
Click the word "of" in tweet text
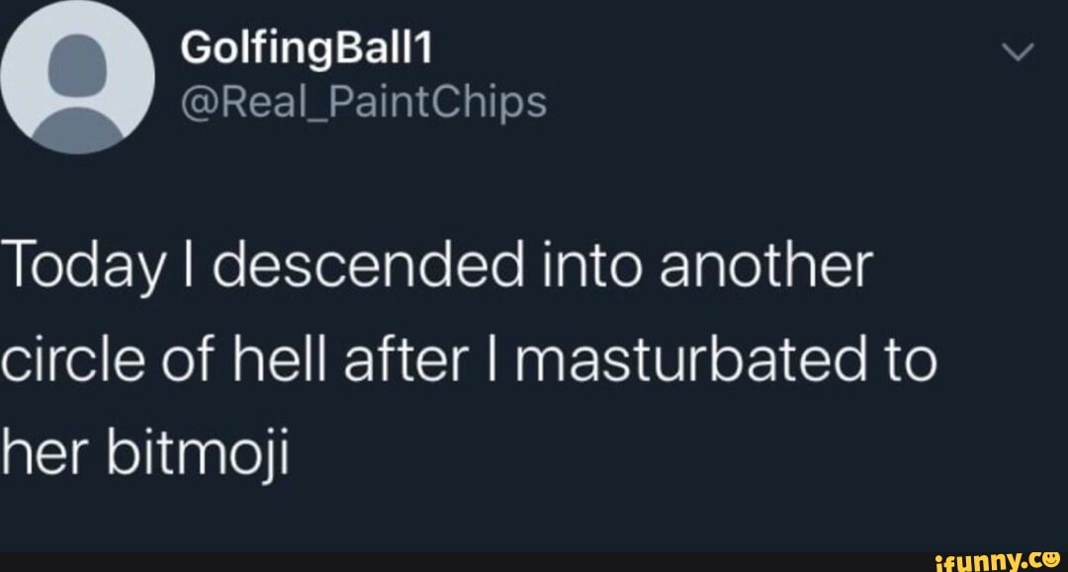(x=195, y=360)
